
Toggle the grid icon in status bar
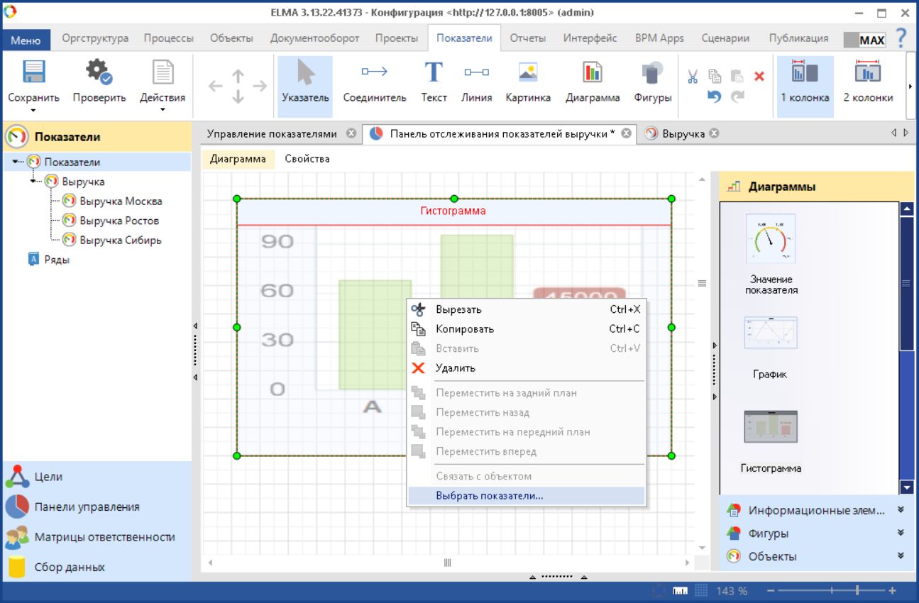click(x=700, y=591)
